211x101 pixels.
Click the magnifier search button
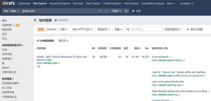click(126, 11)
